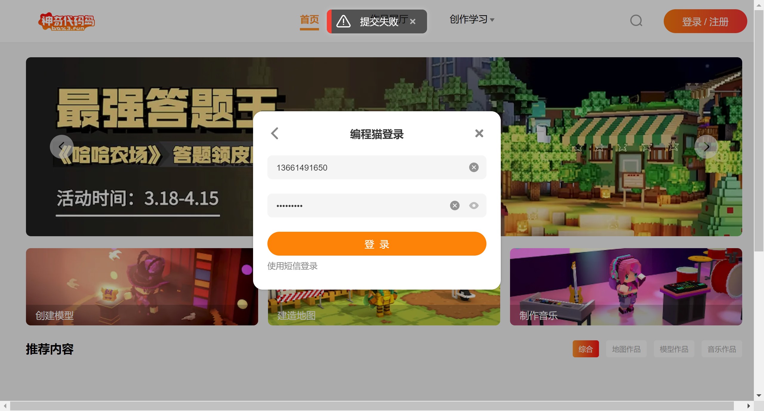Image resolution: width=764 pixels, height=411 pixels.
Task: Expand the 创作学习 dropdown menu
Action: (472, 19)
